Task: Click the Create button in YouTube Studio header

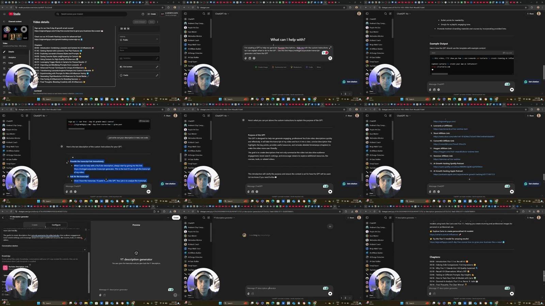Action: point(152,14)
